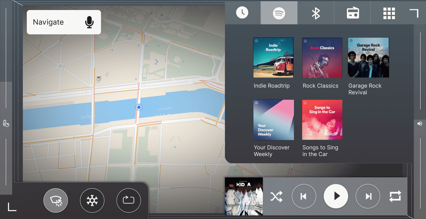Screen dimensions: 426x219
Task: Select the recent/clock source icon
Action: (243, 13)
